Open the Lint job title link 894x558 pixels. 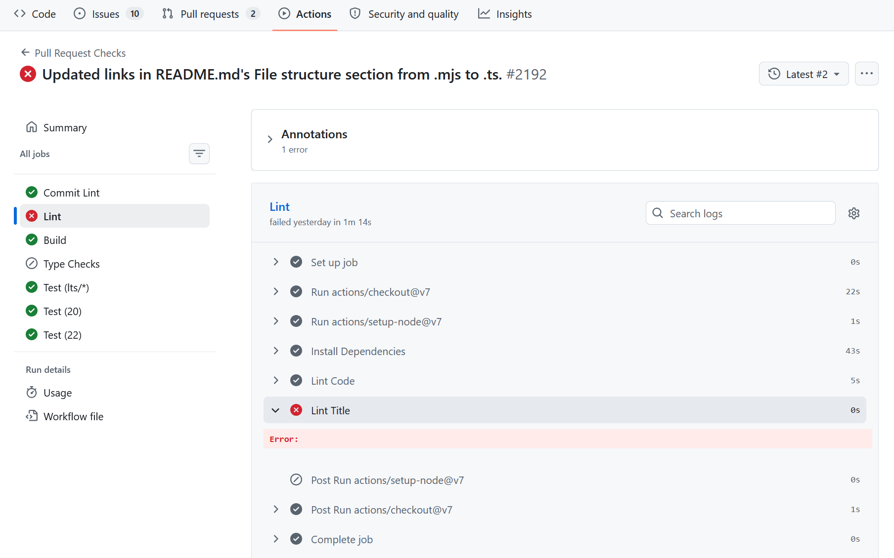[279, 206]
